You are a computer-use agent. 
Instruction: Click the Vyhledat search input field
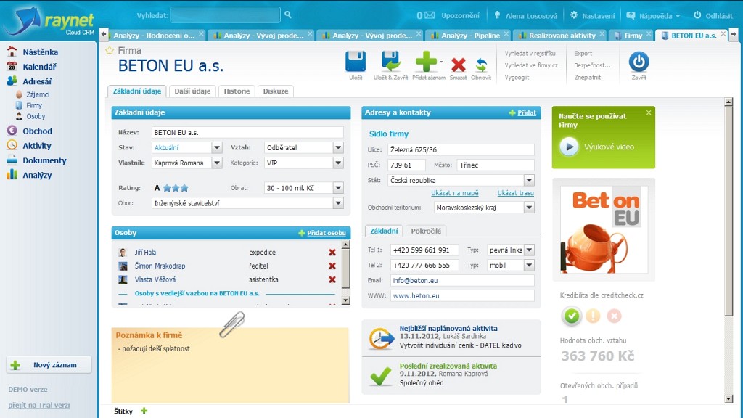(x=225, y=15)
